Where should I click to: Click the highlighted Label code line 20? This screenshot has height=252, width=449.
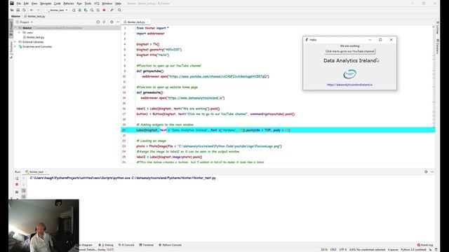point(279,130)
